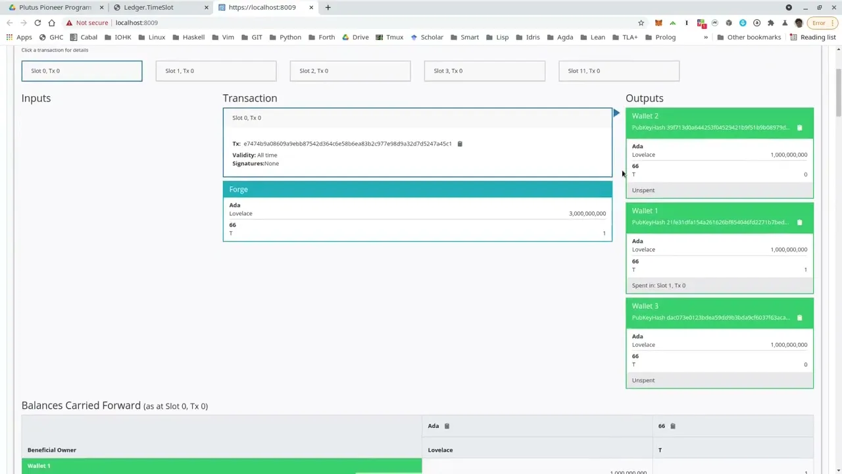Copy Wallet 2 PubKeyHash to clipboard
This screenshot has height=474, width=842.
[x=799, y=127]
